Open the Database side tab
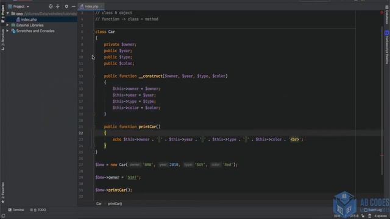Image resolution: width=390 pixels, height=219 pixels. click(x=387, y=15)
